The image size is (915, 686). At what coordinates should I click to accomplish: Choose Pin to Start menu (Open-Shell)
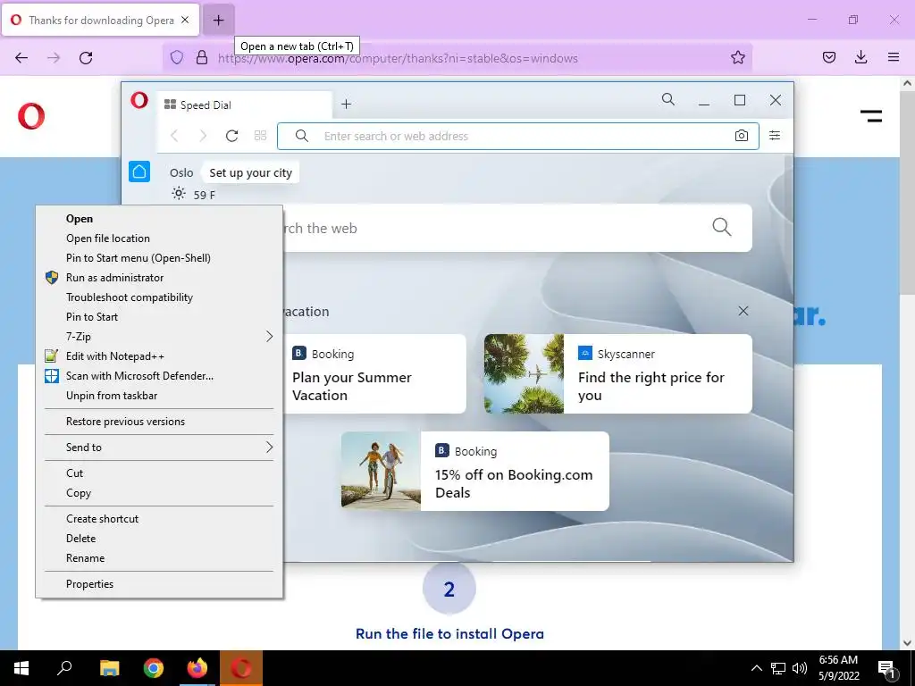tap(159, 258)
